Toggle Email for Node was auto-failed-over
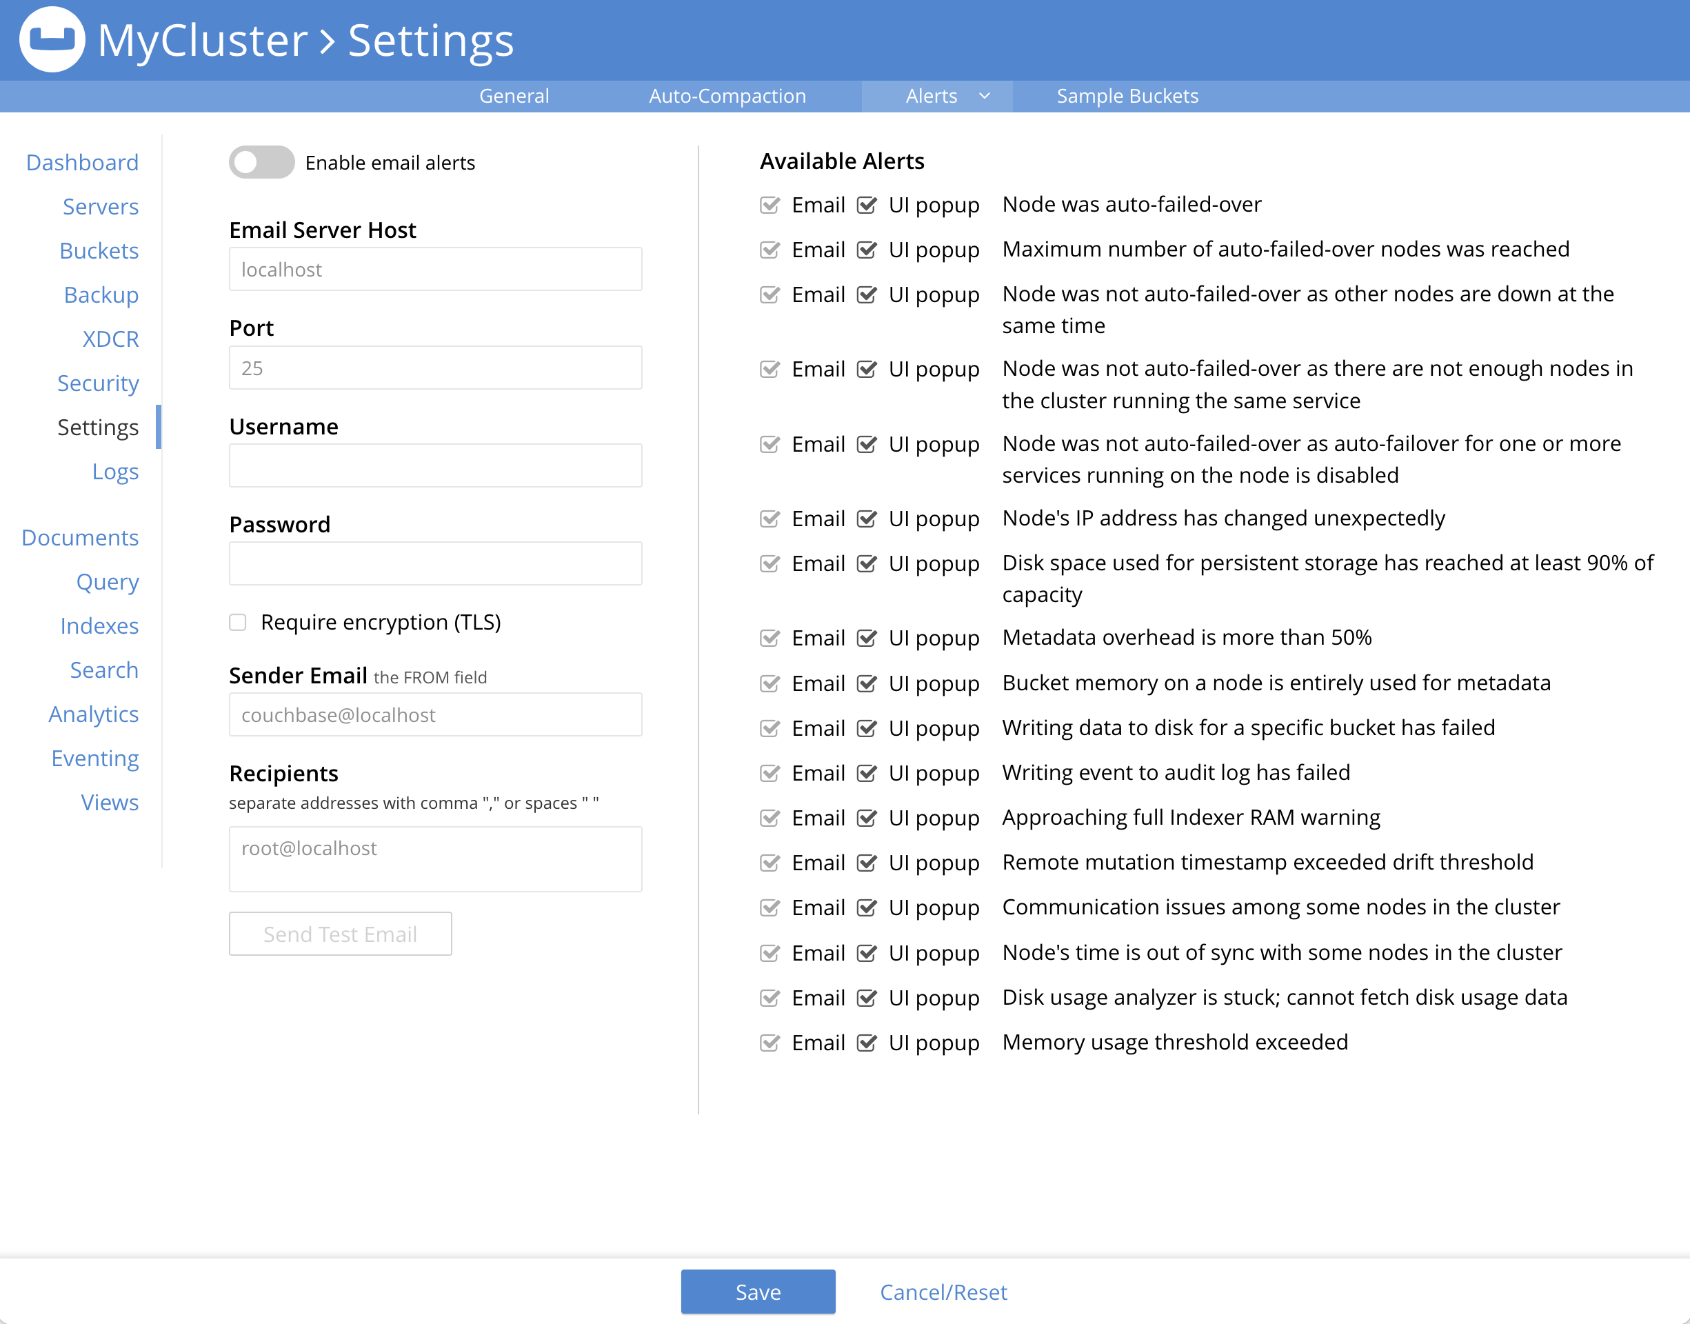Image resolution: width=1690 pixels, height=1324 pixels. [770, 205]
